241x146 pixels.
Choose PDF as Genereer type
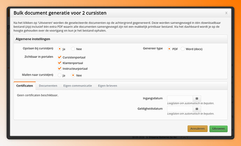tap(169, 49)
